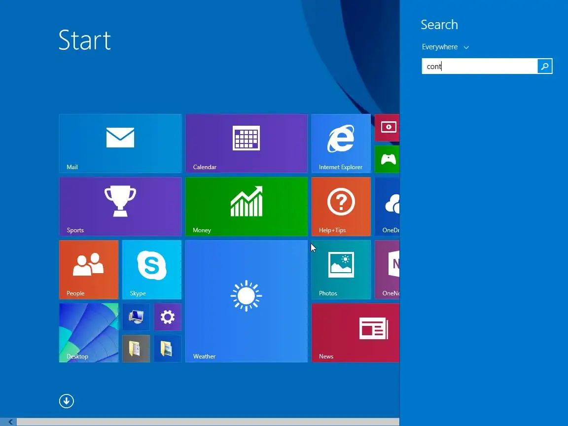Click the search magnifier button
This screenshot has height=426, width=568.
tap(544, 66)
